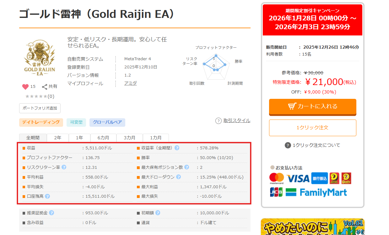Click the ポートフォリオ追加 button
The height and width of the screenshot is (235, 389).
click(40, 108)
